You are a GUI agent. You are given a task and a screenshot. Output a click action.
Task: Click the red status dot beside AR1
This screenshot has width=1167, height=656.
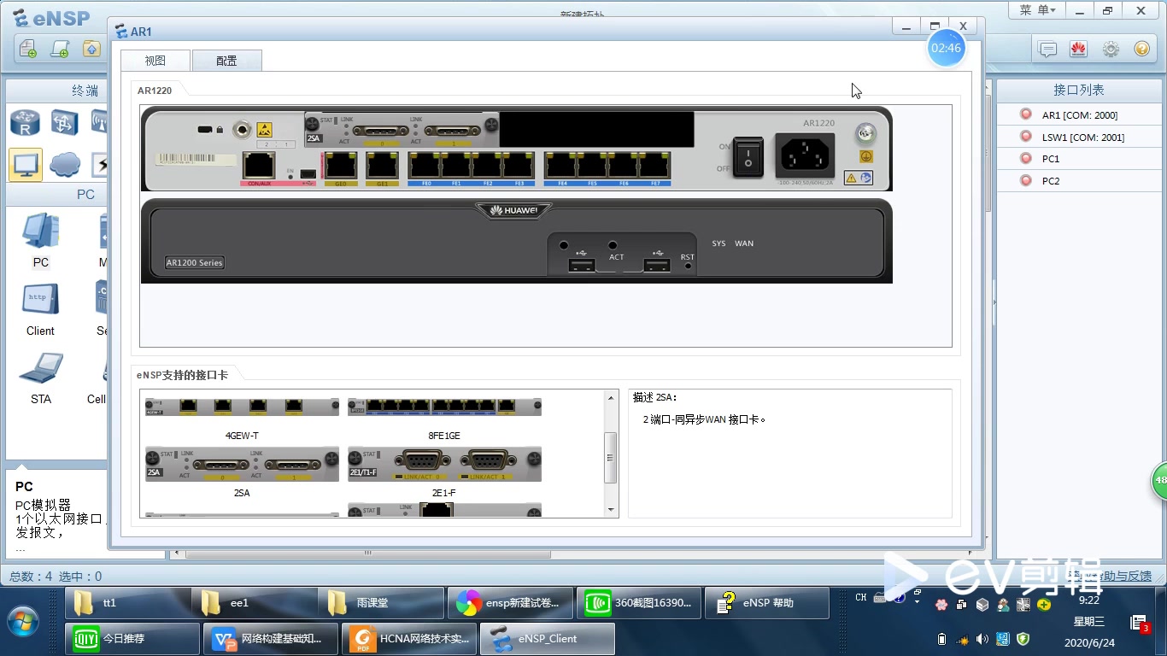pyautogui.click(x=1026, y=114)
